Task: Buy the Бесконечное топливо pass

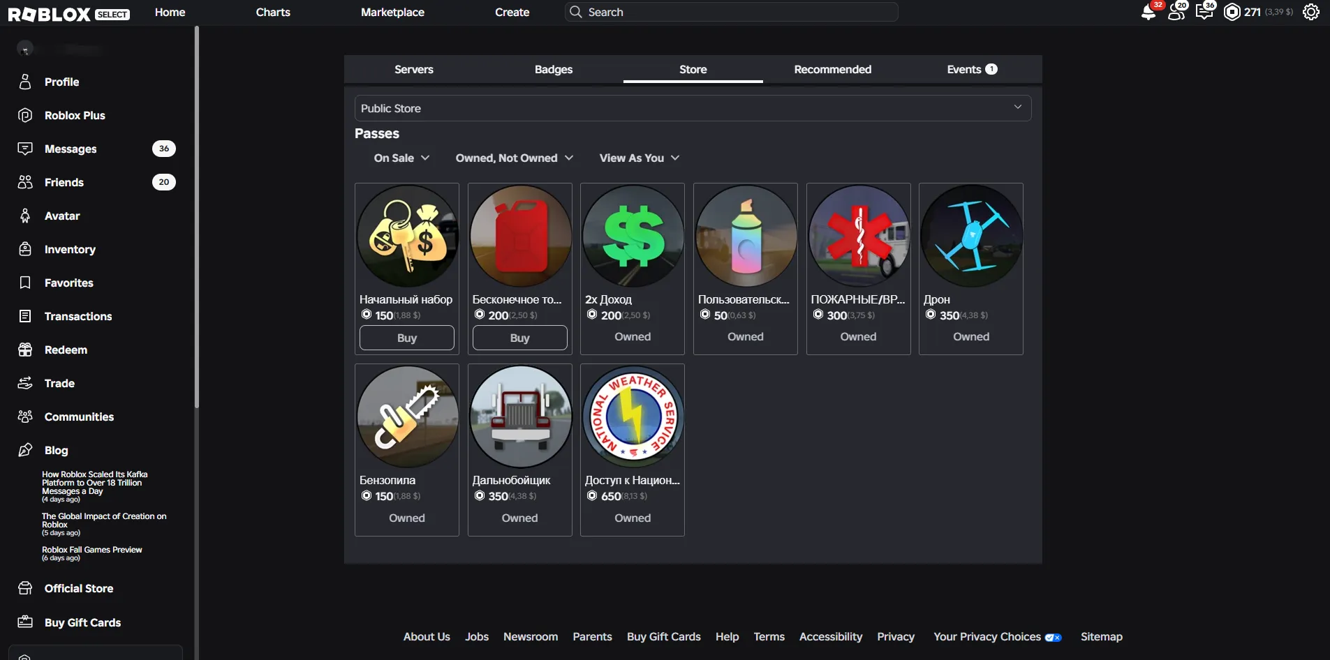Action: pyautogui.click(x=520, y=338)
